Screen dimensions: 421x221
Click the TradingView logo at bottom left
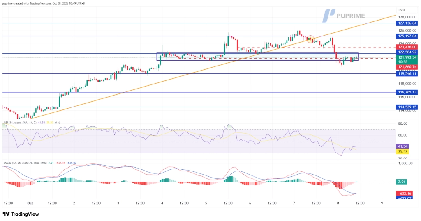[21, 214]
